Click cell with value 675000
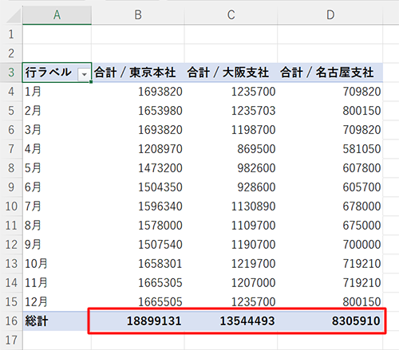Screen dimensions: 399x350 tap(330, 226)
